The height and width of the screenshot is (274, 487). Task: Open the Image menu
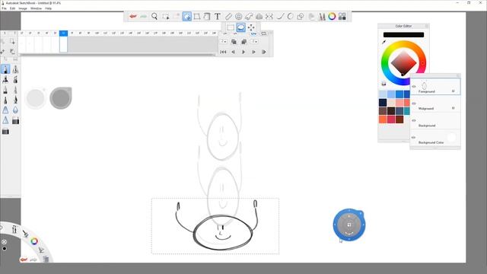tap(23, 8)
